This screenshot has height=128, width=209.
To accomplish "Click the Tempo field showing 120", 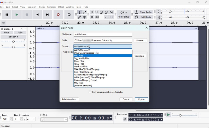I will click(6, 119).
